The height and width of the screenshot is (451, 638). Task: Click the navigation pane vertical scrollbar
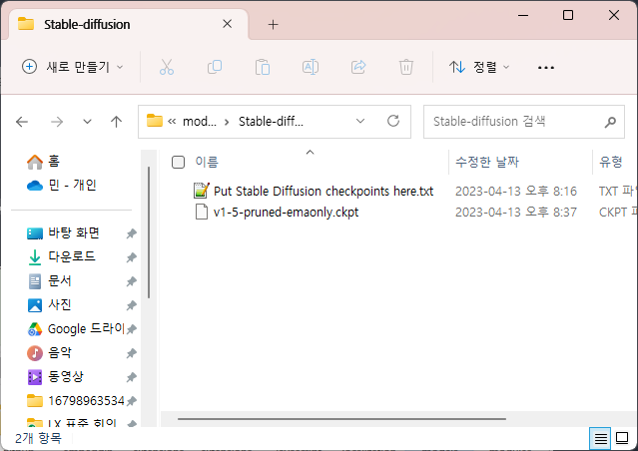149,232
